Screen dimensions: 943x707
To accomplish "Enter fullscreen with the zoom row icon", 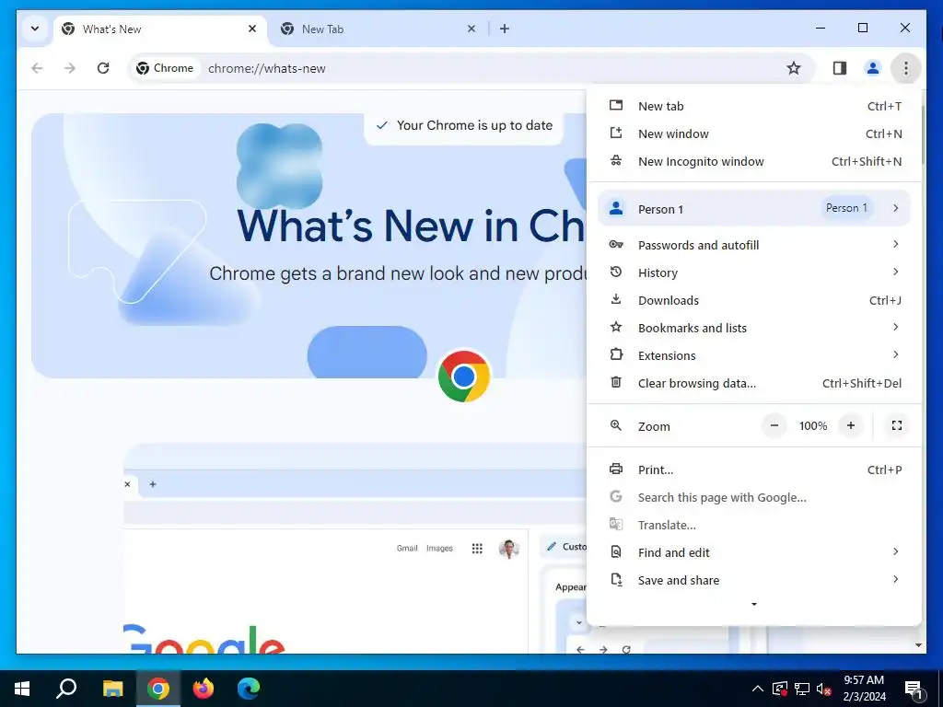I will [x=897, y=425].
